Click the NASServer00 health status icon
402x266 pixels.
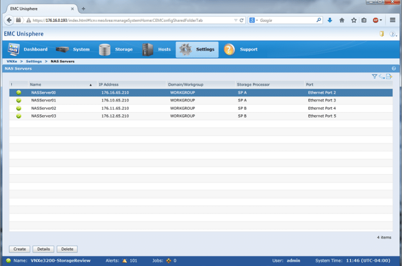point(19,93)
